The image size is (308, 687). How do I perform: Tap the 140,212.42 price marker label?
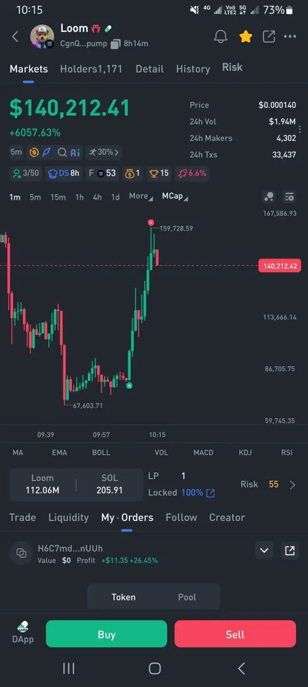(x=280, y=266)
